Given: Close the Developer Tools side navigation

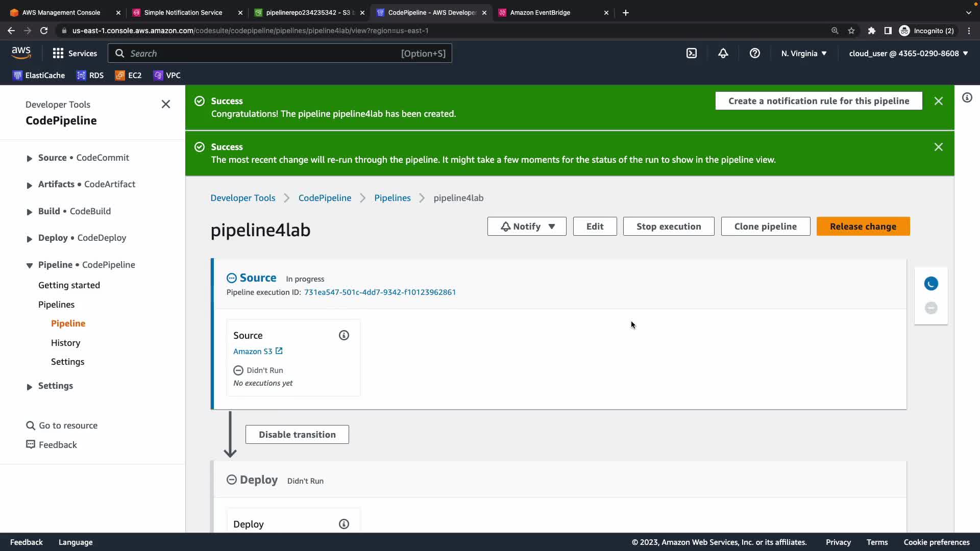Looking at the screenshot, I should pyautogui.click(x=166, y=104).
